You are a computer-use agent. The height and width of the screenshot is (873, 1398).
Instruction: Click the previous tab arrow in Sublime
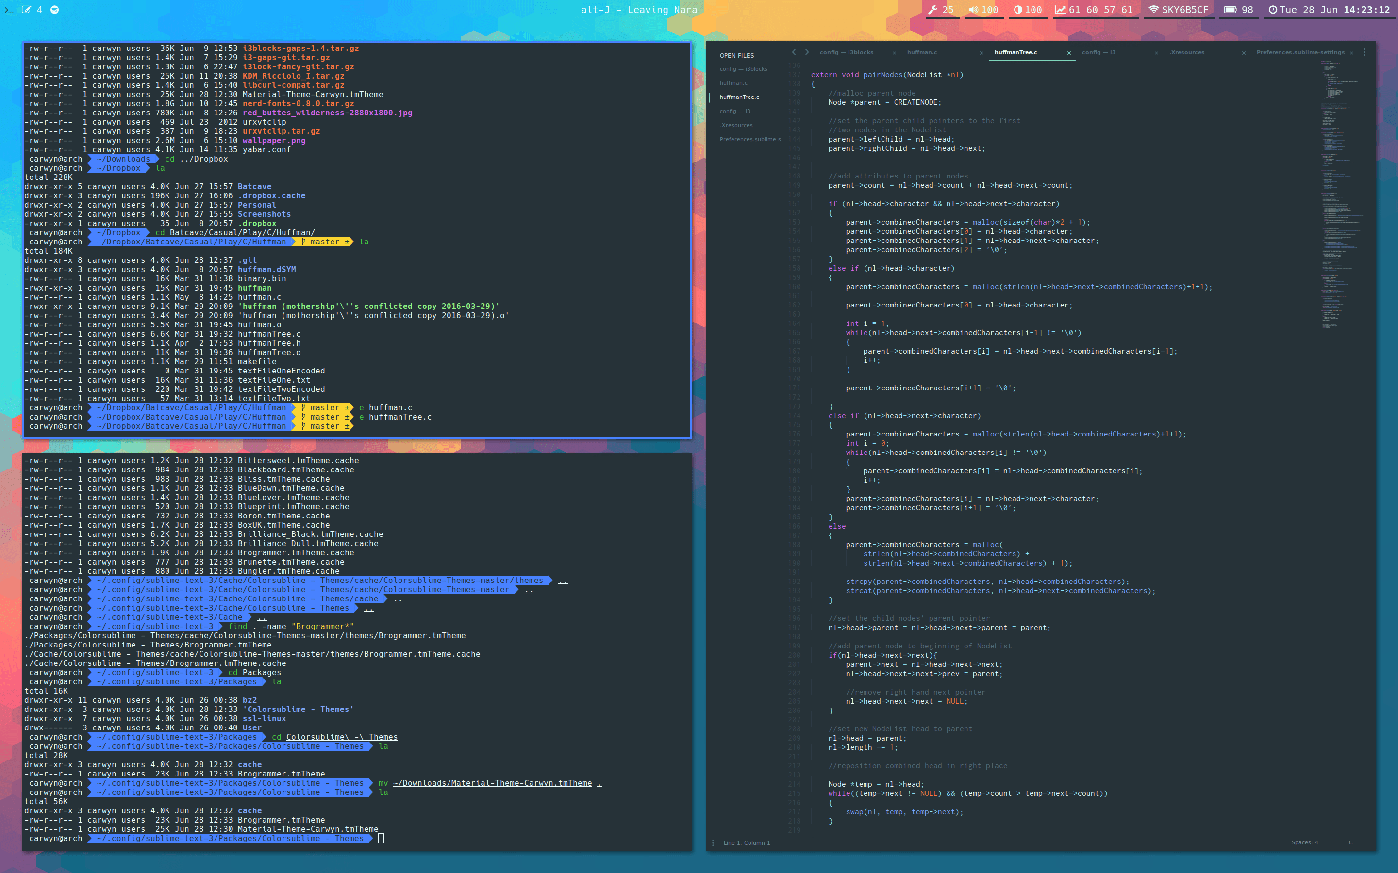pos(794,52)
